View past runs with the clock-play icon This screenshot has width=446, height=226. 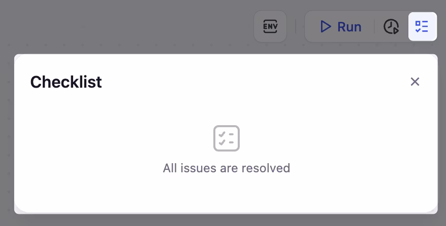point(391,27)
